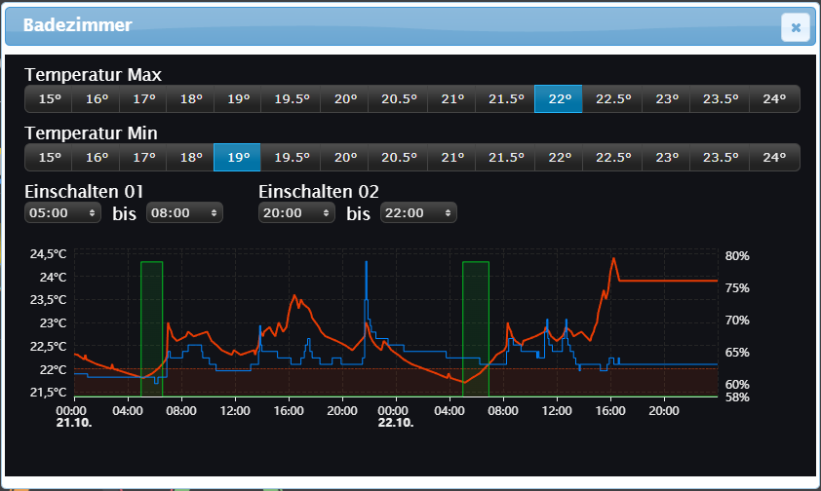Select the highlighted 22° Temperatur Max button

pos(558,98)
